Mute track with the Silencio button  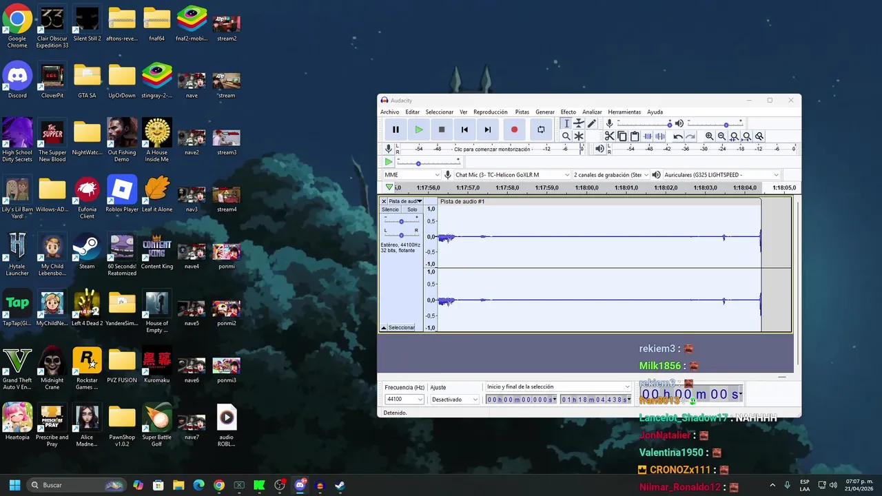(390, 209)
